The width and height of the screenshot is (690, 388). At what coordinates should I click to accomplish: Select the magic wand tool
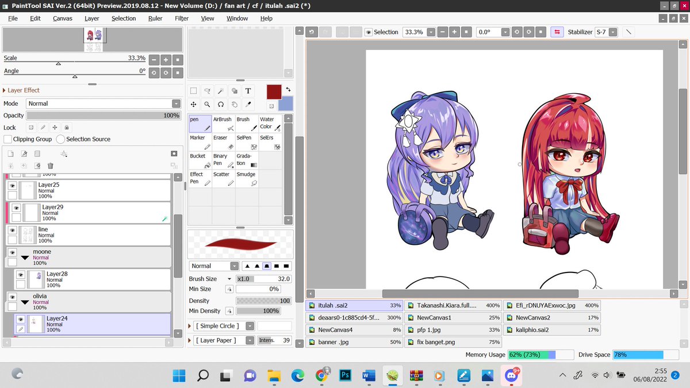pos(221,91)
